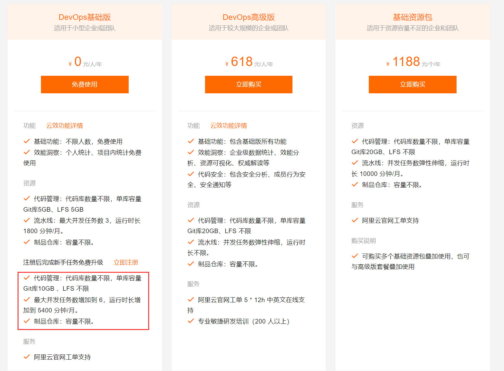This screenshot has width=504, height=371.
Task: Click checkmark beside 运行时长不限 流水线 line
Action: click(x=191, y=242)
